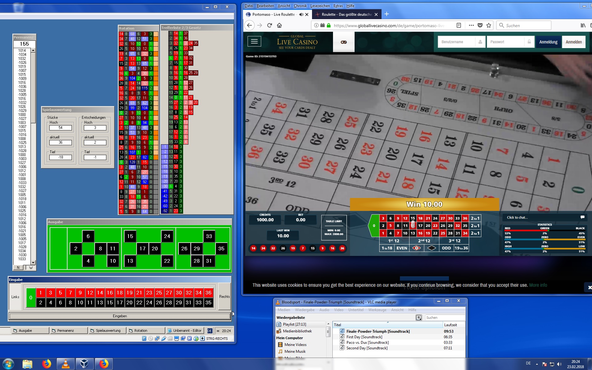
Task: Toggle VLC playlist view mode
Action: click(418, 318)
